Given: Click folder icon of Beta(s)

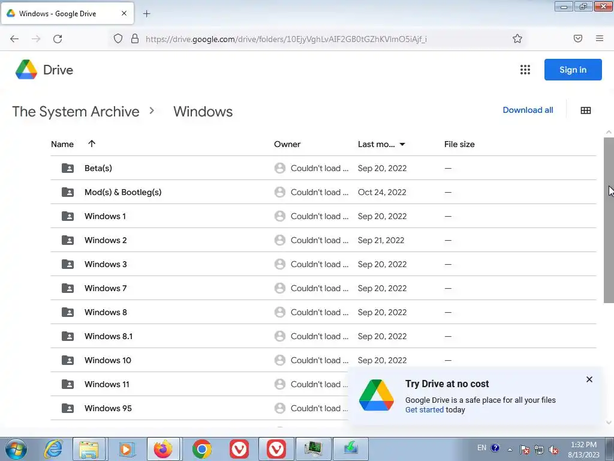Looking at the screenshot, I should click(68, 168).
